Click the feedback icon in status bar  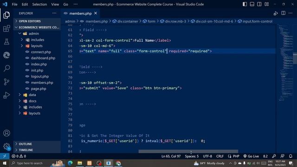coord(282,156)
